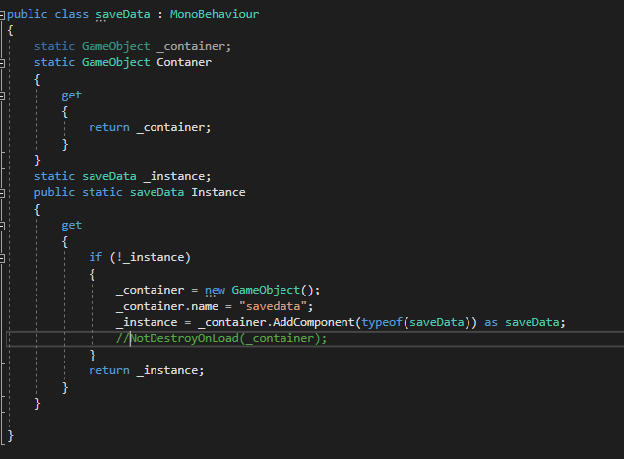Click the new keyword before GameObject()
The height and width of the screenshot is (459, 624).
pyautogui.click(x=215, y=290)
